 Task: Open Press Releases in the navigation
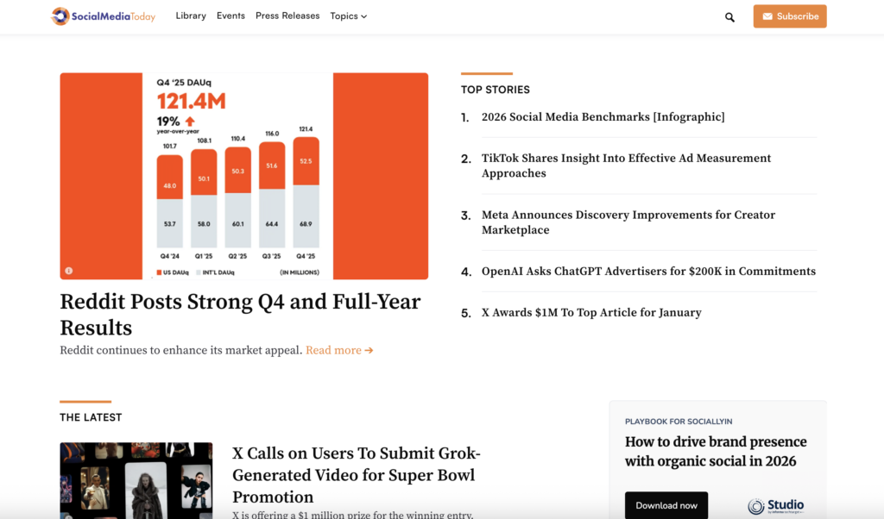coord(287,16)
